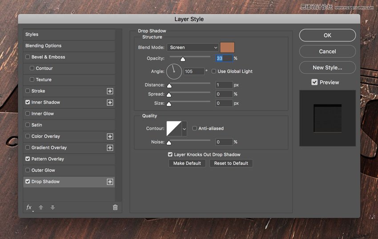
Task: Expand the Contour picker arrow
Action: (184, 129)
